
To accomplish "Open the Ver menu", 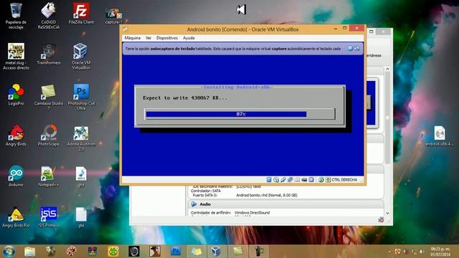I will [148, 38].
